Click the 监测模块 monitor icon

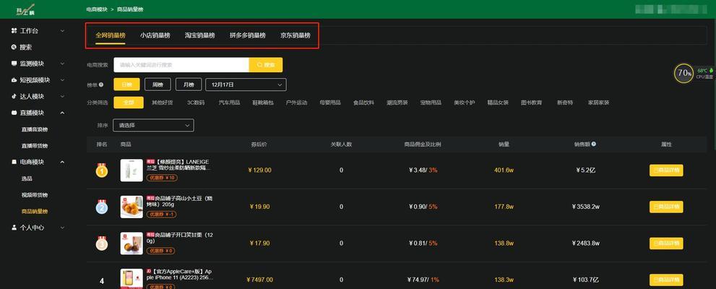[x=14, y=64]
